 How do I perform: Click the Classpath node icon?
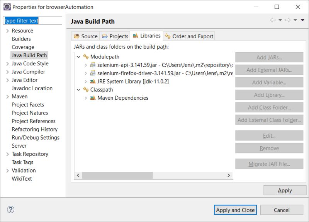pos(86,90)
